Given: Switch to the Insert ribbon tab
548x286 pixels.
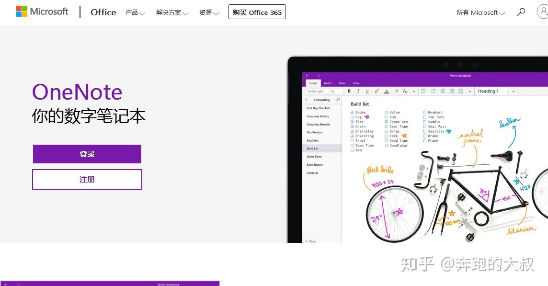Looking at the screenshot, I should (x=328, y=82).
